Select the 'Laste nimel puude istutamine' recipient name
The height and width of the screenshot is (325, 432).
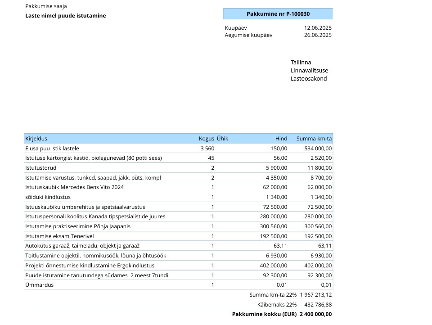pos(66,16)
